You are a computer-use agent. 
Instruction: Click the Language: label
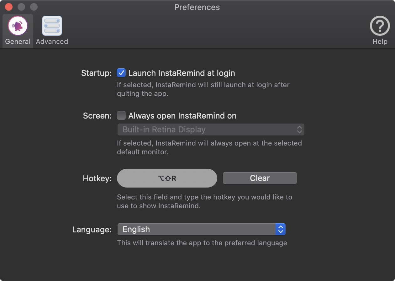[92, 230]
